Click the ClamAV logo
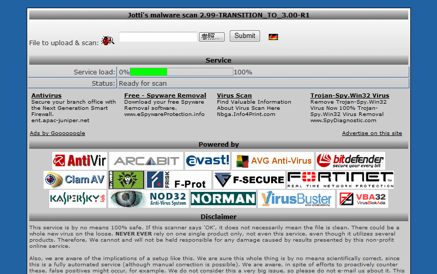This screenshot has width=437, height=274. (x=75, y=180)
